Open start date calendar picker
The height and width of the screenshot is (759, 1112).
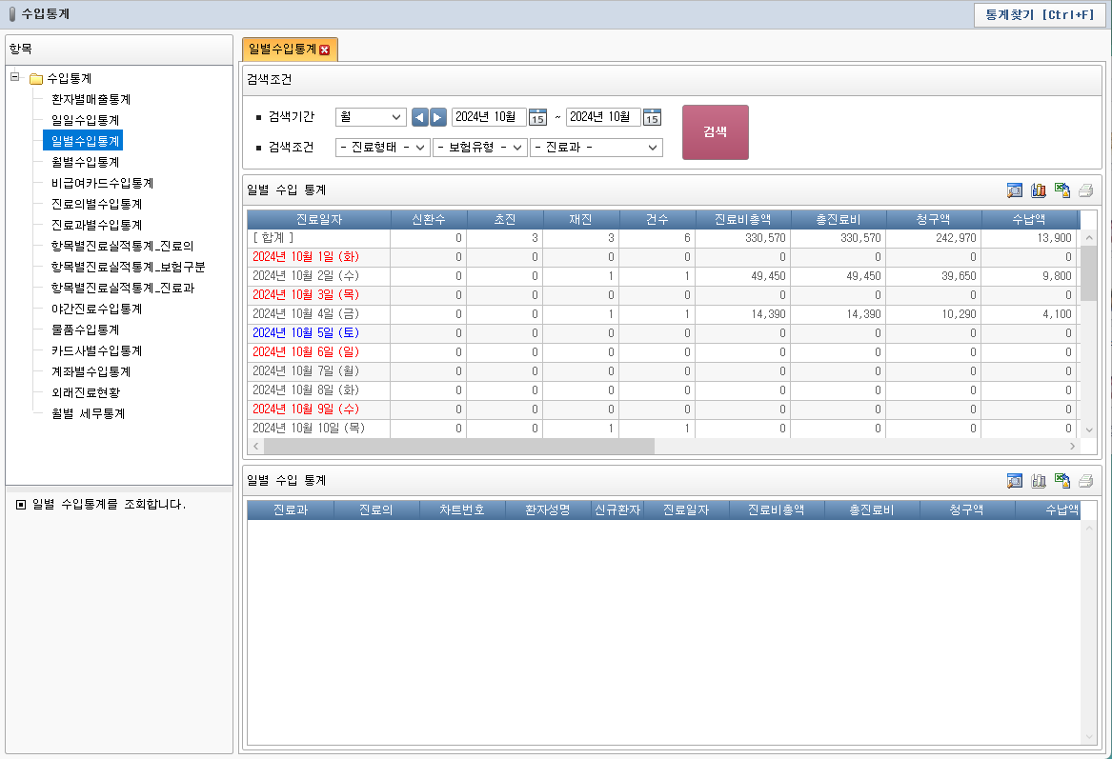coord(537,117)
